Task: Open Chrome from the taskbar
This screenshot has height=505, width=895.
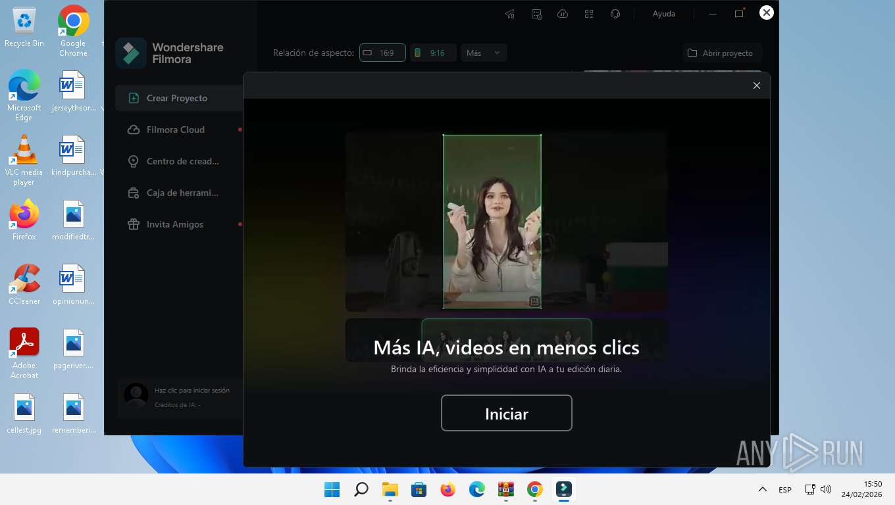Action: 535,489
